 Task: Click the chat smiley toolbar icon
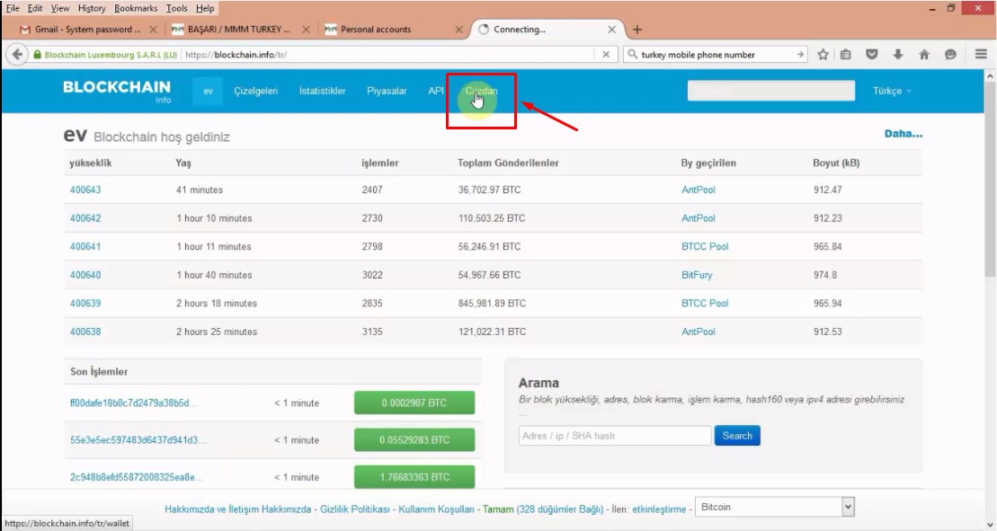click(950, 55)
